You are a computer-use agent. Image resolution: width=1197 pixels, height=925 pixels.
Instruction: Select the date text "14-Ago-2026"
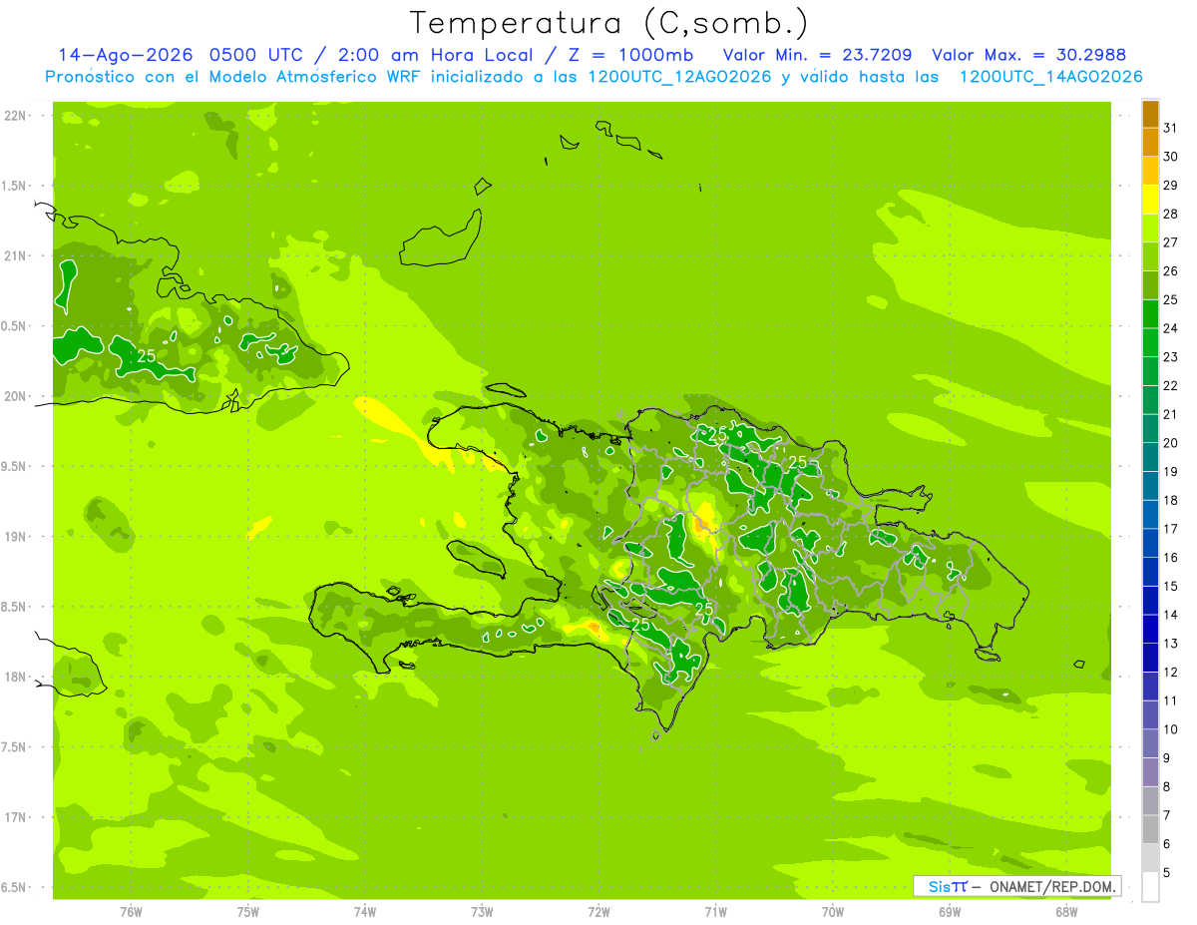pos(126,55)
